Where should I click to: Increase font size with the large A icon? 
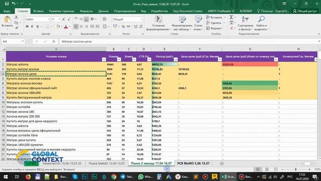click(x=64, y=19)
